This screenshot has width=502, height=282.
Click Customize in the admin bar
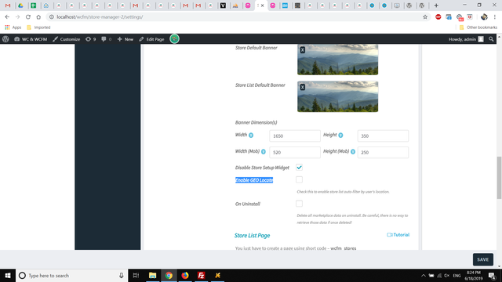click(66, 39)
